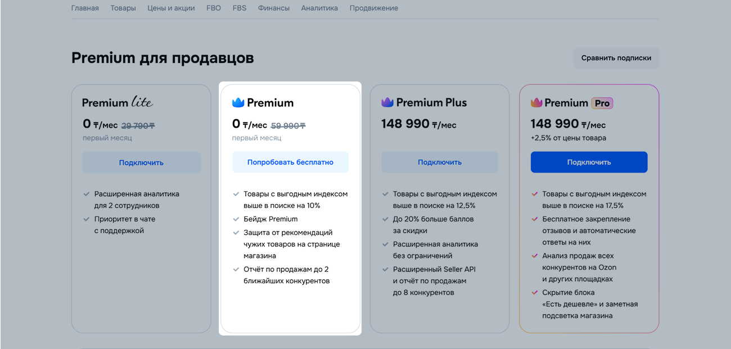Viewport: 731px width, 349px height.
Task: Click checkmark beside Приоритет в чате
Action: point(87,219)
